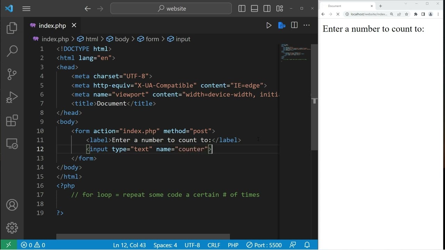The height and width of the screenshot is (250, 445).
Task: Stop page loading in Chrome
Action: (x=338, y=14)
